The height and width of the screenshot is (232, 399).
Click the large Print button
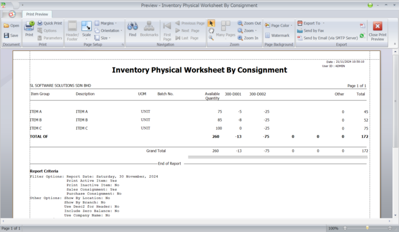[x=29, y=29]
